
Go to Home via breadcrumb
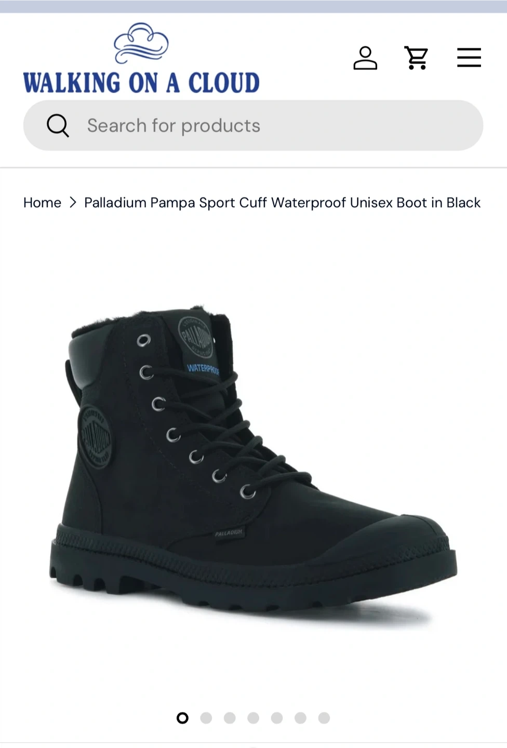(42, 203)
